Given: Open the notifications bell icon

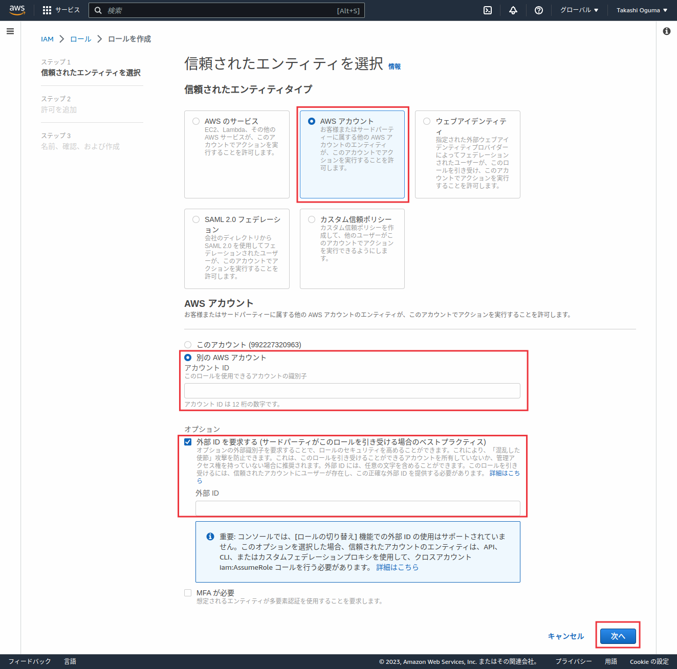Looking at the screenshot, I should click(x=513, y=10).
